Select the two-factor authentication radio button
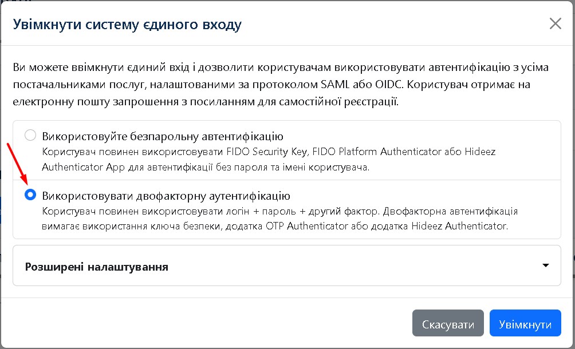 (x=30, y=196)
